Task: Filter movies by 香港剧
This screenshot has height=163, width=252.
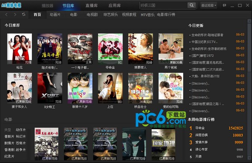Action: pyautogui.click(x=9, y=150)
